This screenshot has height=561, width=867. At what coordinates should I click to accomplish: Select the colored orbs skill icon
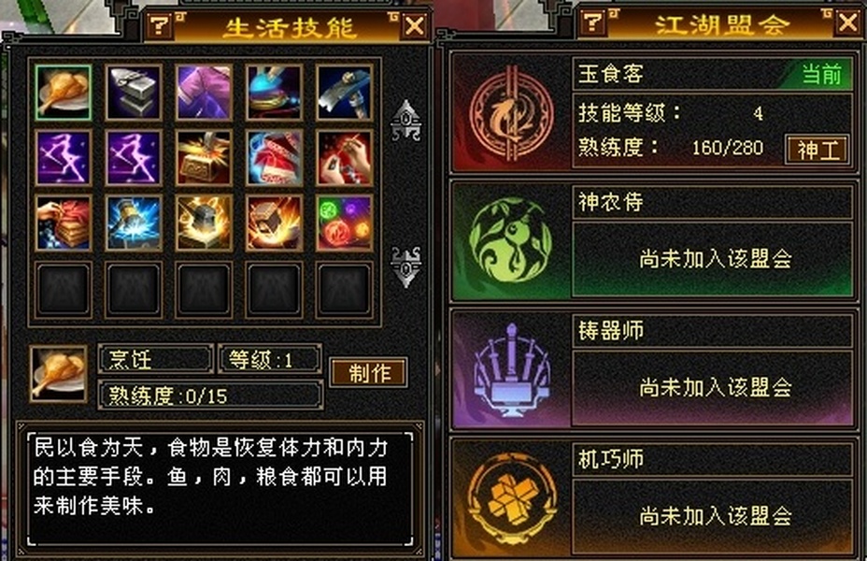click(x=344, y=223)
